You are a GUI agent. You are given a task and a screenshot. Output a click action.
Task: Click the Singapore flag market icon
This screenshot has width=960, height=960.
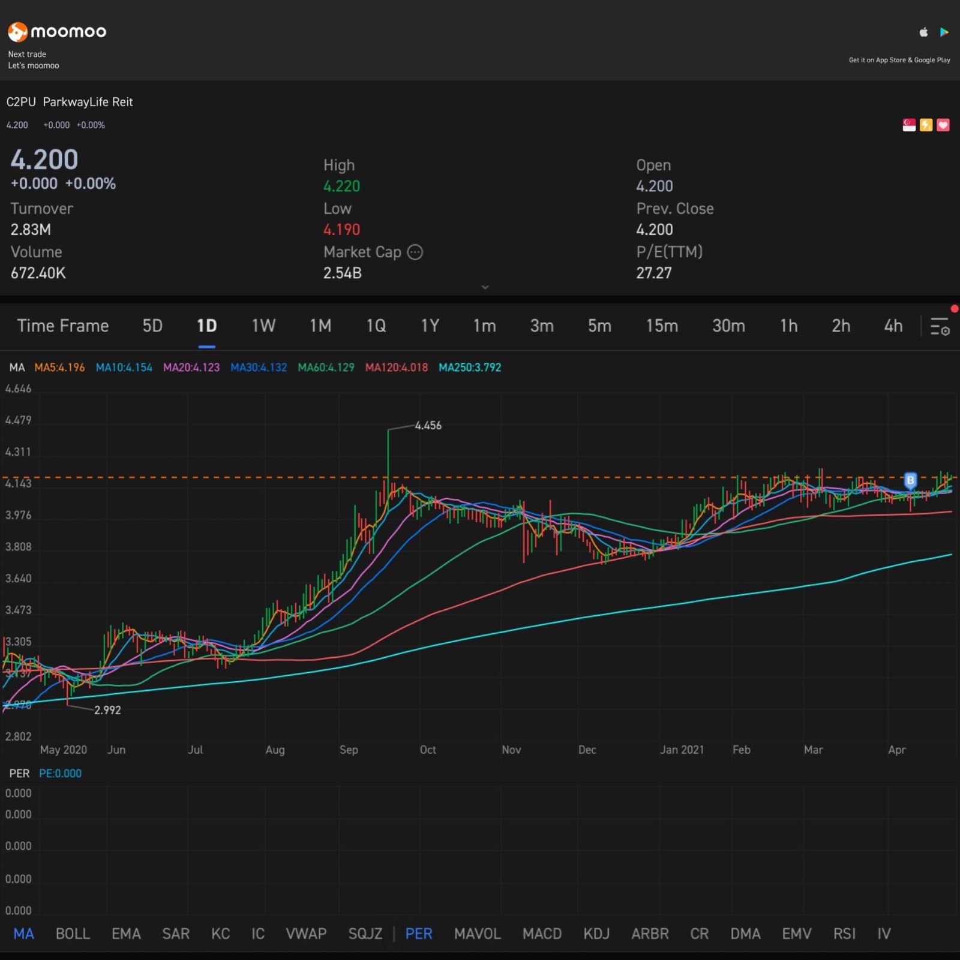(909, 125)
